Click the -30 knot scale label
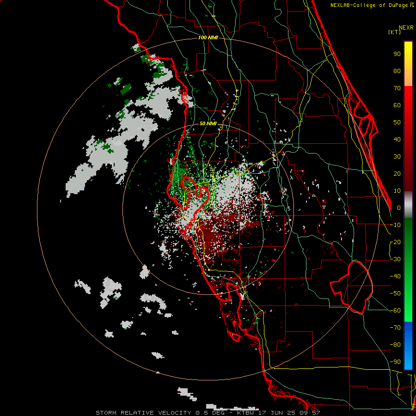Screen dimensions: 416x416 [395, 259]
